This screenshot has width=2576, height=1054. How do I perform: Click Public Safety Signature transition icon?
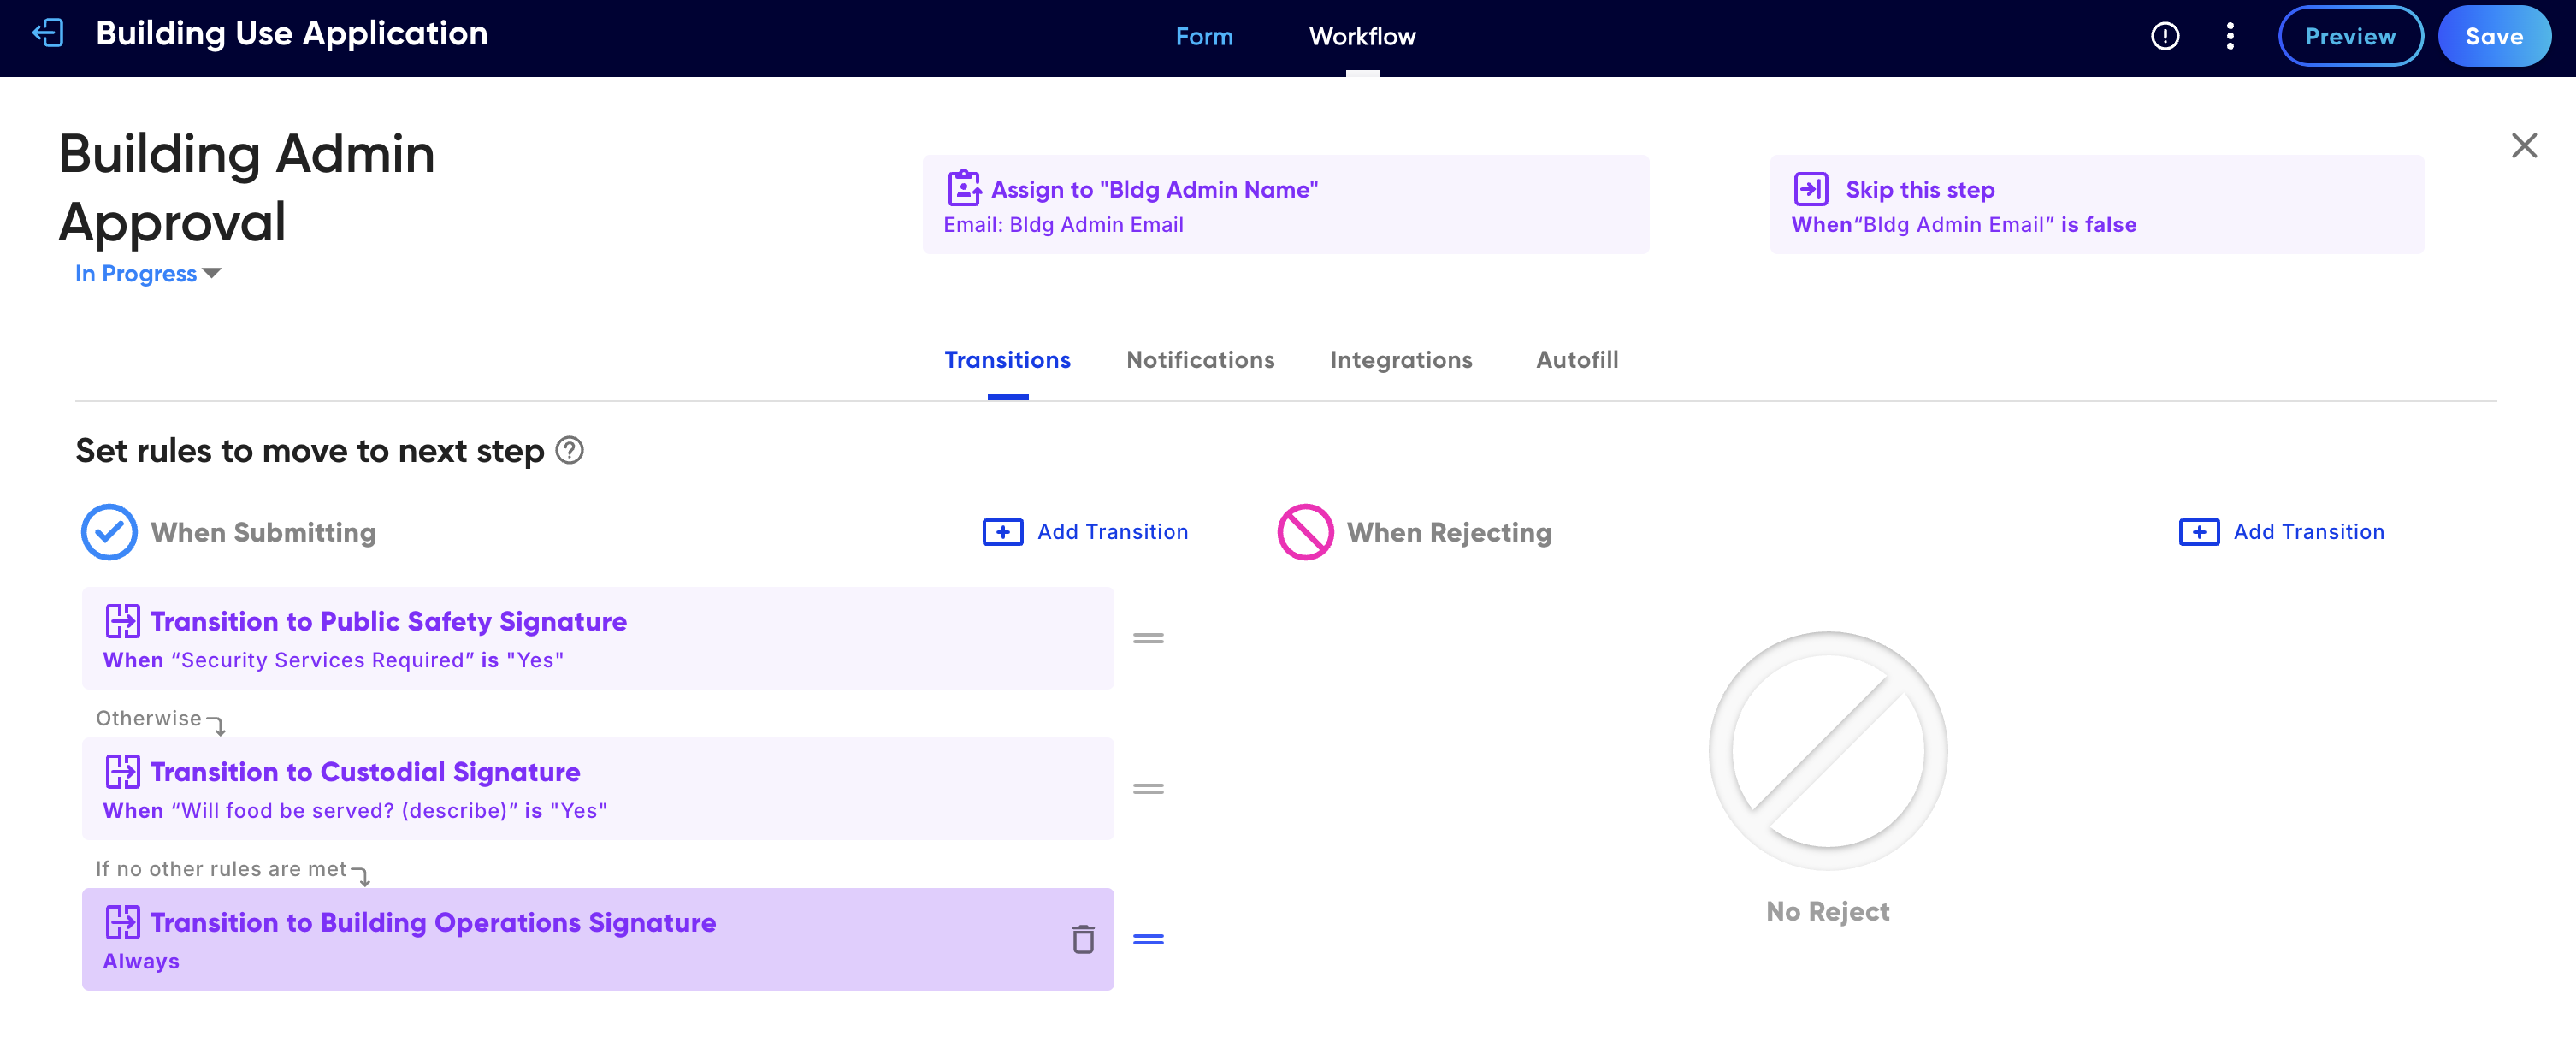coord(123,621)
